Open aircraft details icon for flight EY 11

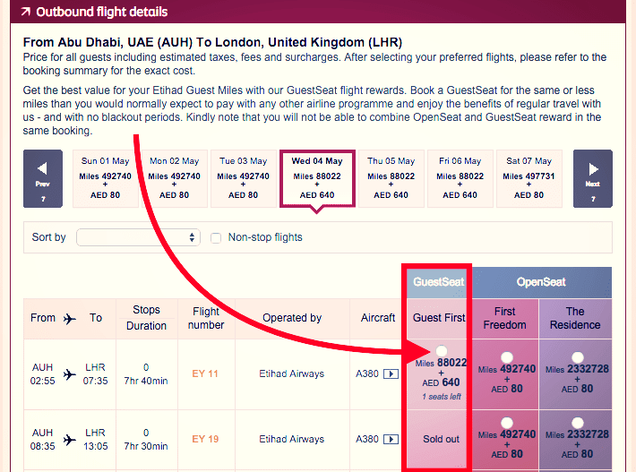click(391, 374)
